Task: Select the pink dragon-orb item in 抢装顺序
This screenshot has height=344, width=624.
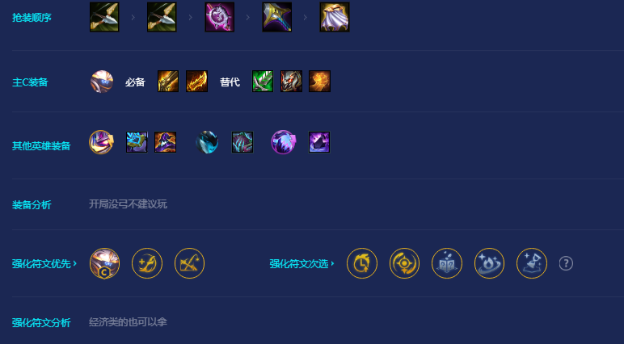Action: point(220,17)
